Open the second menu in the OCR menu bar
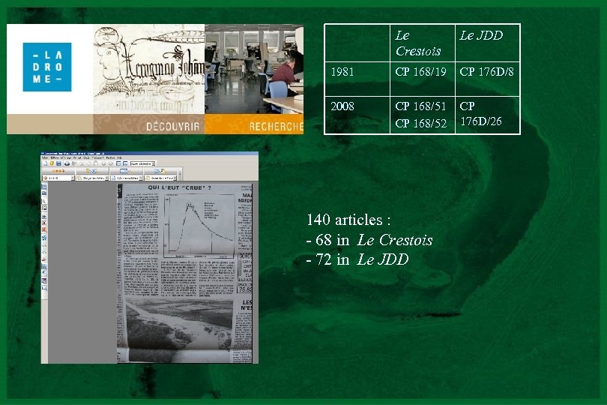 click(x=55, y=157)
